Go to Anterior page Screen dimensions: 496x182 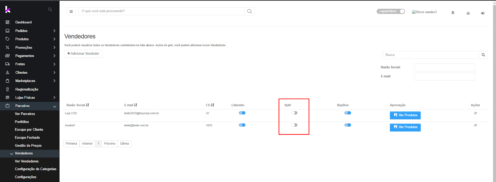(x=87, y=144)
